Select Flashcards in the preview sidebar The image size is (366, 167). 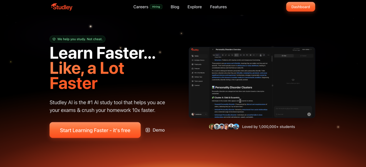(197, 64)
